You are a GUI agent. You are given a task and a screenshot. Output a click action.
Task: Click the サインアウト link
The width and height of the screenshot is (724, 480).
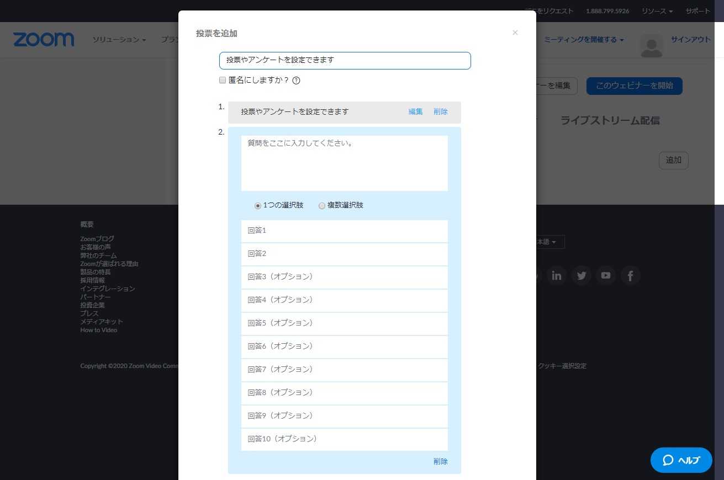click(x=691, y=40)
